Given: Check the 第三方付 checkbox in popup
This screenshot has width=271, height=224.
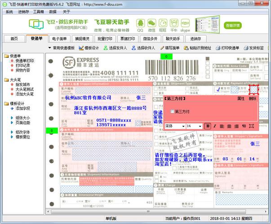Looking at the screenshot, I should pos(172,111).
